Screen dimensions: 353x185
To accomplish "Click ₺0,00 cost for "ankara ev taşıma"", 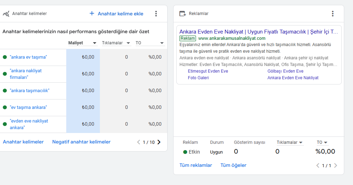I will click(x=88, y=57).
